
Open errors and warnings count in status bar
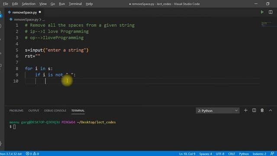(32, 154)
